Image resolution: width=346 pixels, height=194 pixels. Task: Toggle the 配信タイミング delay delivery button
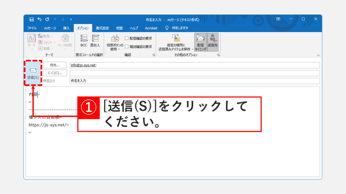pyautogui.click(x=200, y=42)
